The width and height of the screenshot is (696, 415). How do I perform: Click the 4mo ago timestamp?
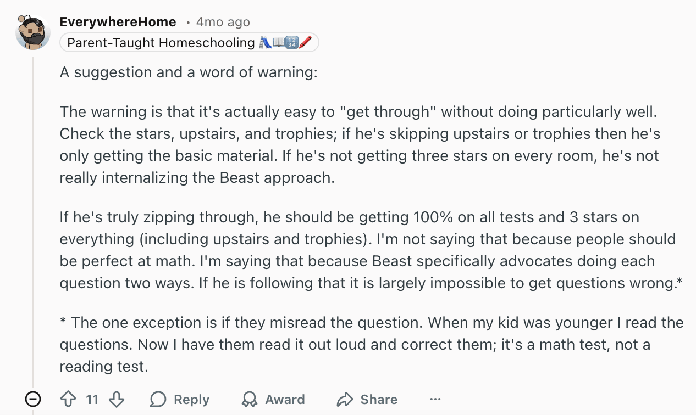tap(223, 22)
